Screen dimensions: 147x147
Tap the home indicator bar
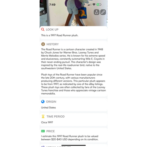click(73, 145)
